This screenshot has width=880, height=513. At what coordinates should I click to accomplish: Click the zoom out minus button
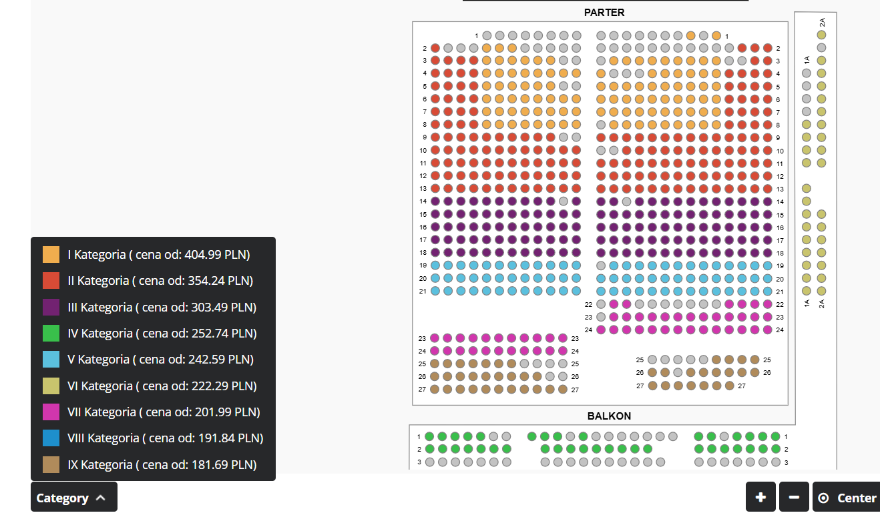(x=794, y=497)
